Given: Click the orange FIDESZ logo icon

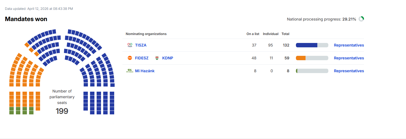Looking at the screenshot, I should point(130,58).
